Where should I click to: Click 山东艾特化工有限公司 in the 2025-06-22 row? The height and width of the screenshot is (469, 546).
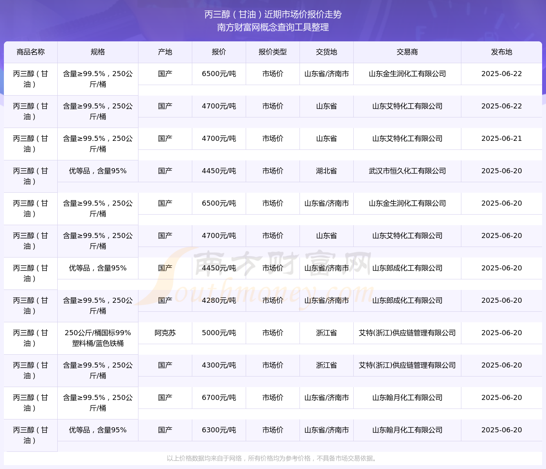pyautogui.click(x=407, y=106)
